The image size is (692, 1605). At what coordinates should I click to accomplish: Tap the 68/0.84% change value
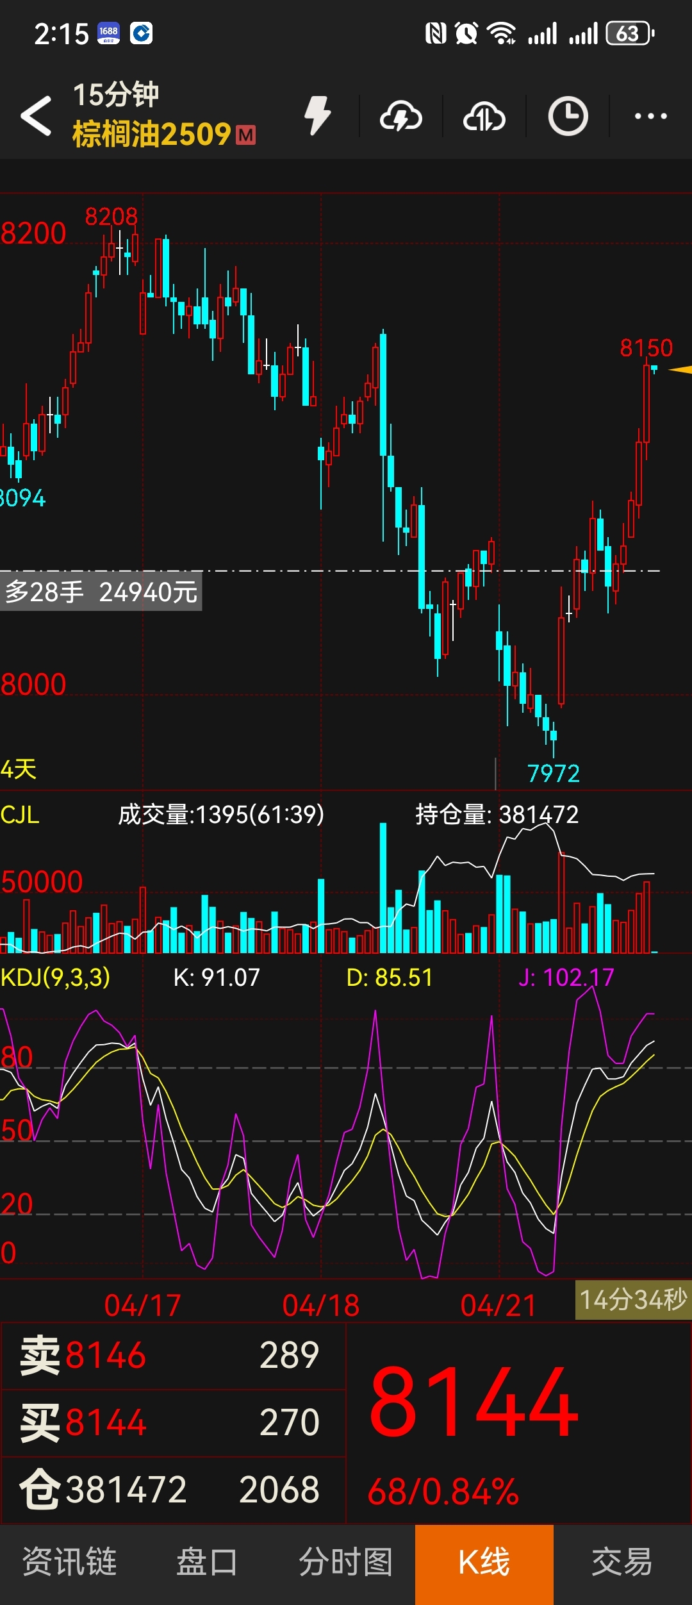tap(443, 1492)
